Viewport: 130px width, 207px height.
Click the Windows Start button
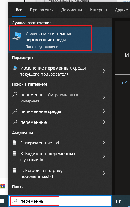tap(2, 201)
